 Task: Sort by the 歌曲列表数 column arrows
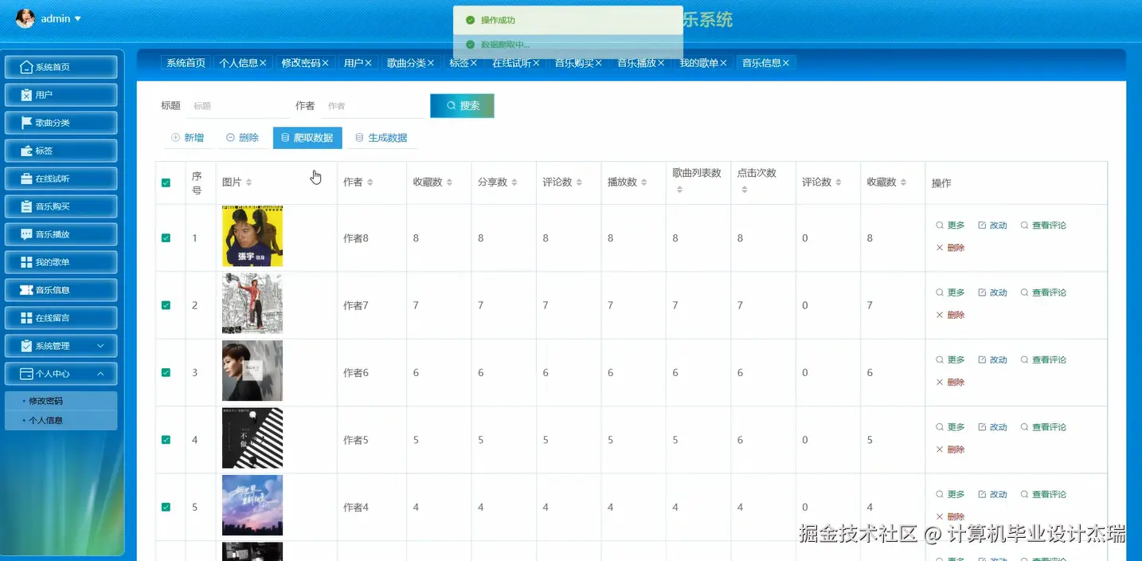[679, 190]
